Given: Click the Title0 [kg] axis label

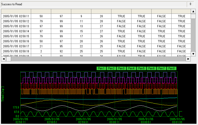Looking at the screenshot, I should [3, 94].
